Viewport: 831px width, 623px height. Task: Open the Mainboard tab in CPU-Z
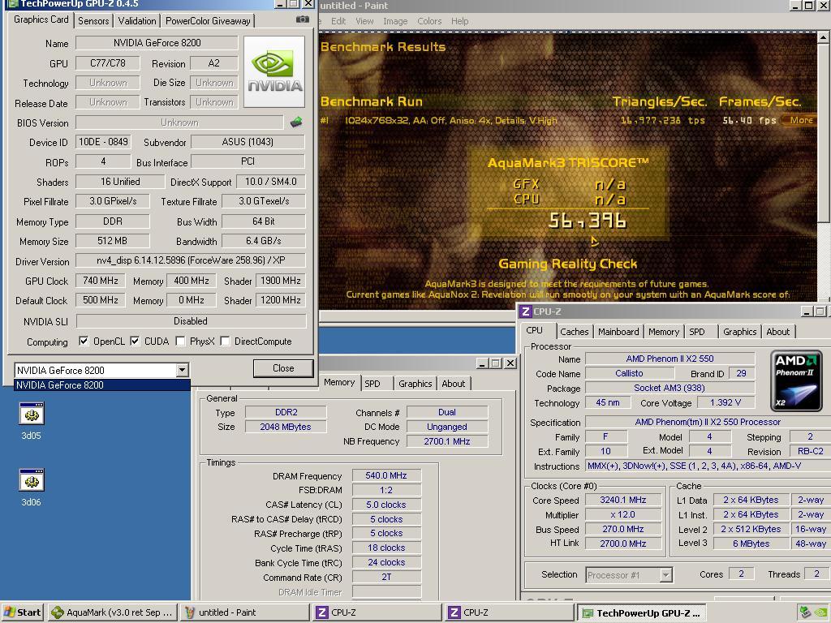[618, 332]
